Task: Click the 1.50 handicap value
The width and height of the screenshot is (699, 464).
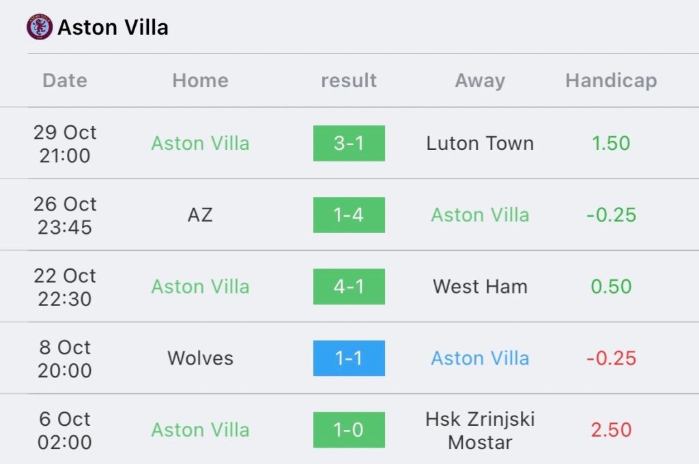Action: (x=611, y=143)
